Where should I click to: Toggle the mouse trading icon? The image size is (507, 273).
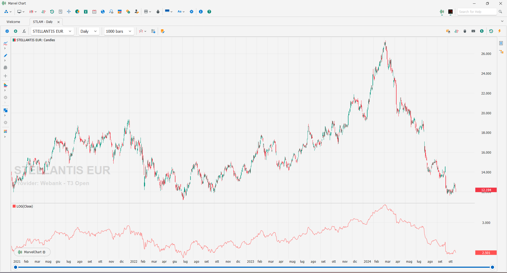click(x=465, y=31)
